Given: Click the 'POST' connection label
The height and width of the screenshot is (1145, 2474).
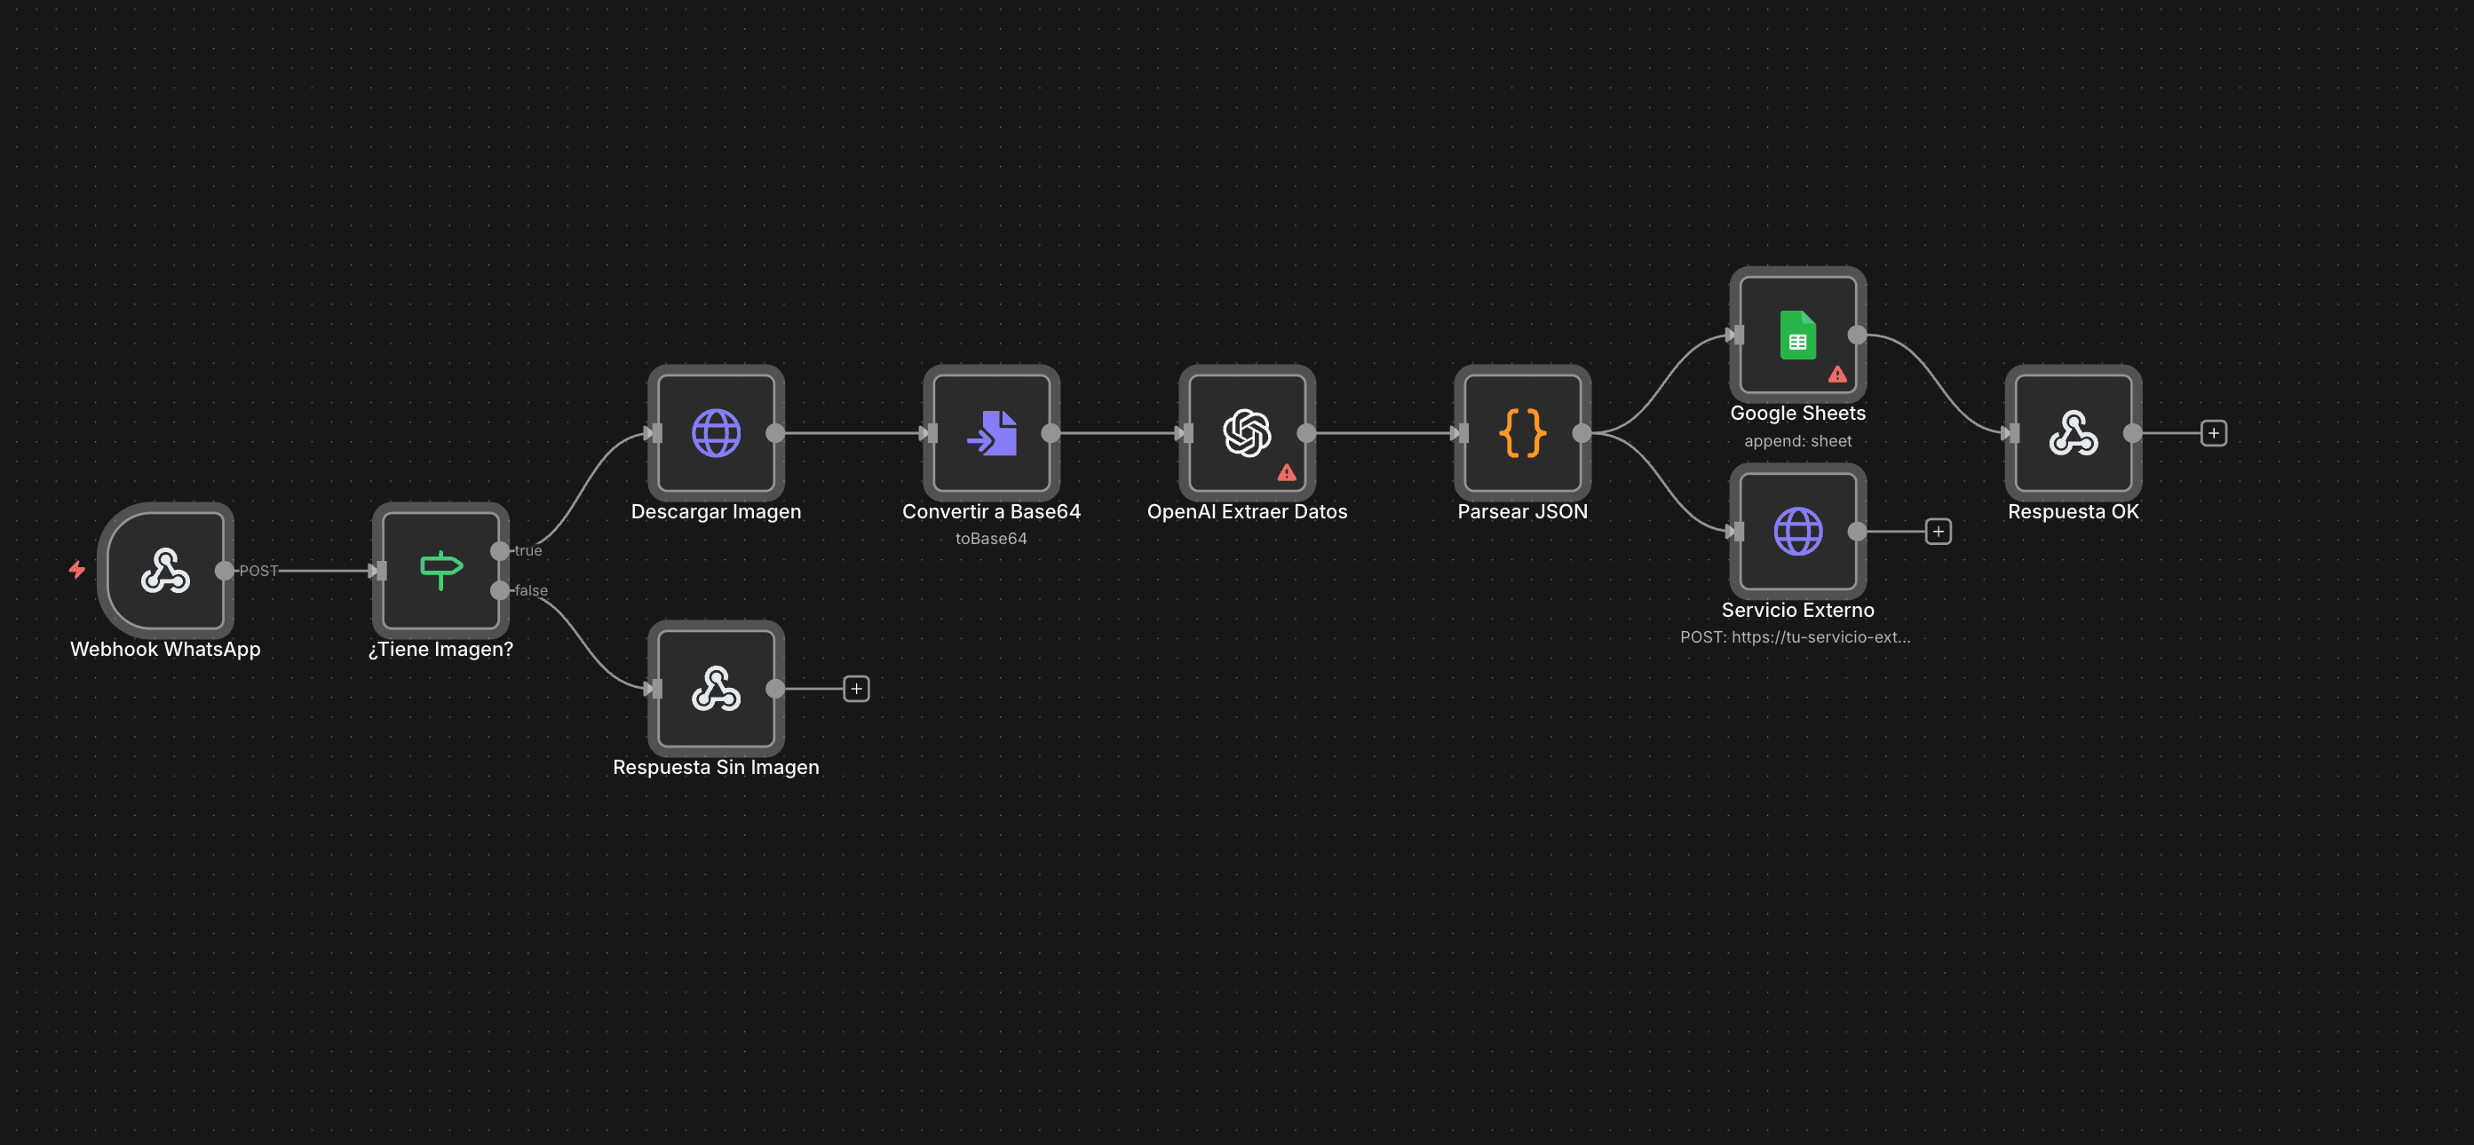Looking at the screenshot, I should point(258,570).
